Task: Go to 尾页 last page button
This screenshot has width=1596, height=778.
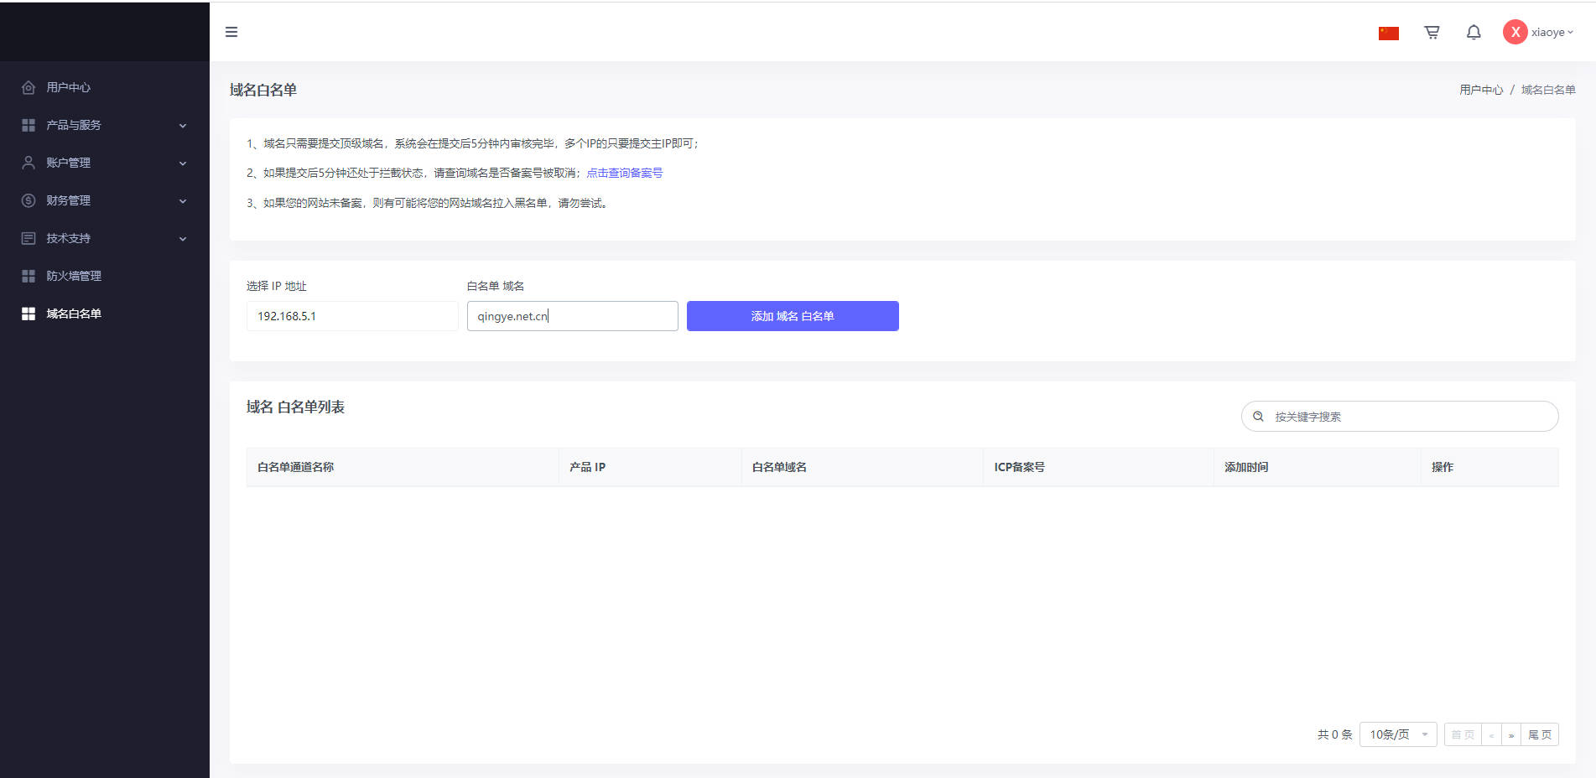Action: [x=1540, y=734]
